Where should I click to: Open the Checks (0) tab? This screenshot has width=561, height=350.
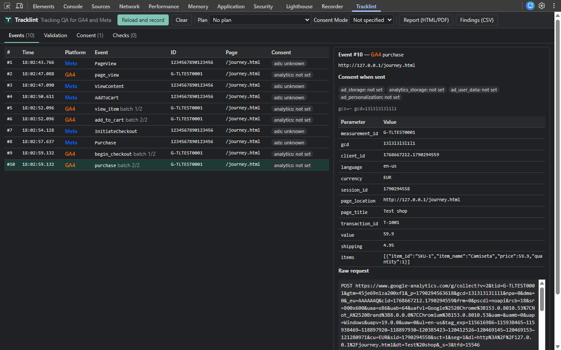click(x=124, y=35)
